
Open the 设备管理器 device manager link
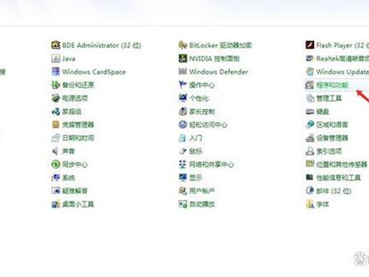(332, 138)
